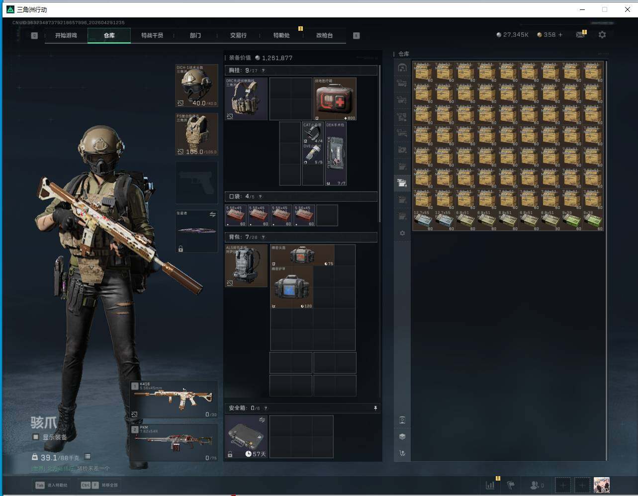Screen dimensions: 638x496
Task: Click the squad invite plus beside the avatar
Action: 582,485
